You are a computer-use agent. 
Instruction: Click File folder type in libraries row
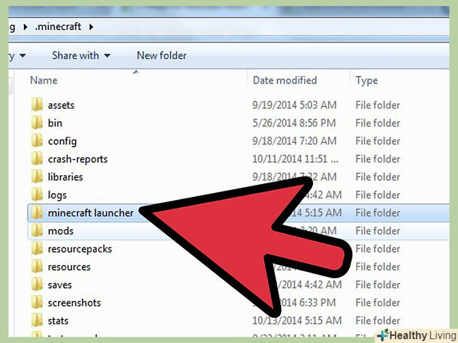pos(377,177)
